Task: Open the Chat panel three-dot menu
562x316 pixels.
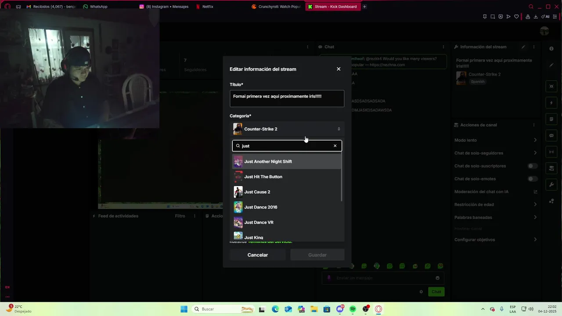Action: [443, 47]
